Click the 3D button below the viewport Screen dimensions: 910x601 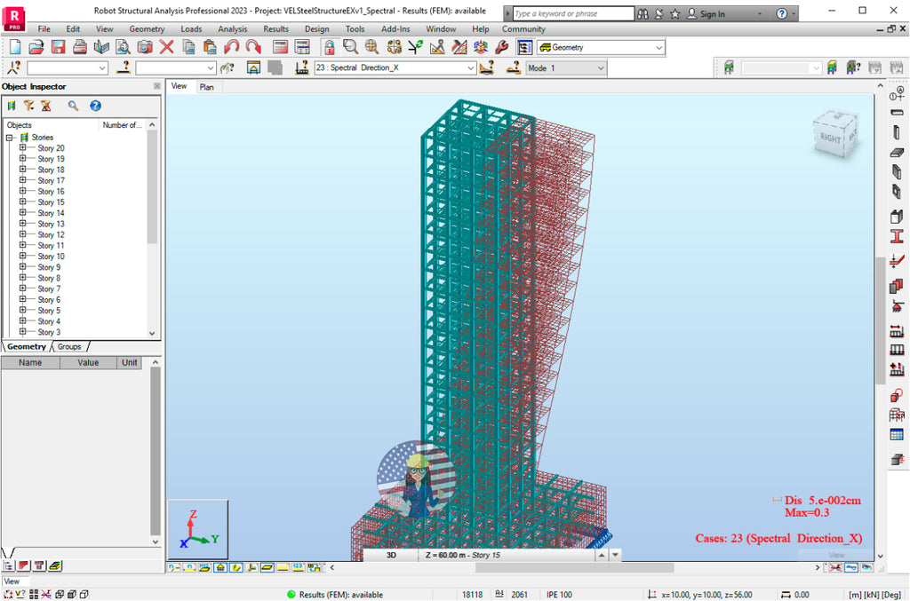click(391, 554)
